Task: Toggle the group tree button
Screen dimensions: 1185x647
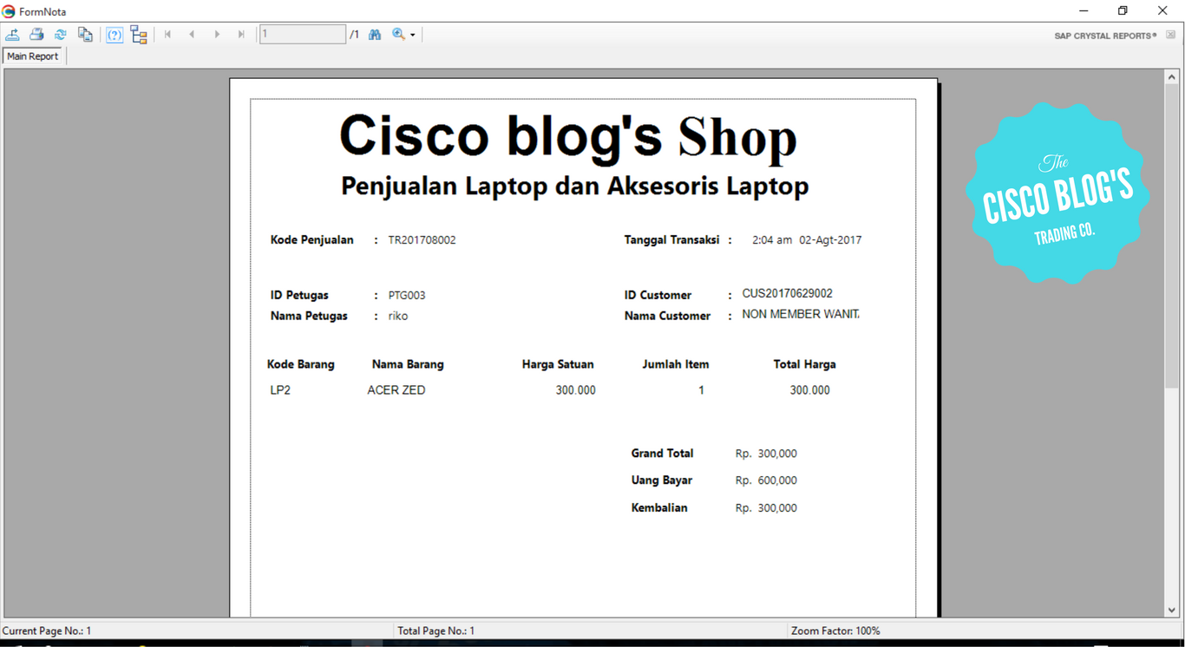Action: coord(139,35)
